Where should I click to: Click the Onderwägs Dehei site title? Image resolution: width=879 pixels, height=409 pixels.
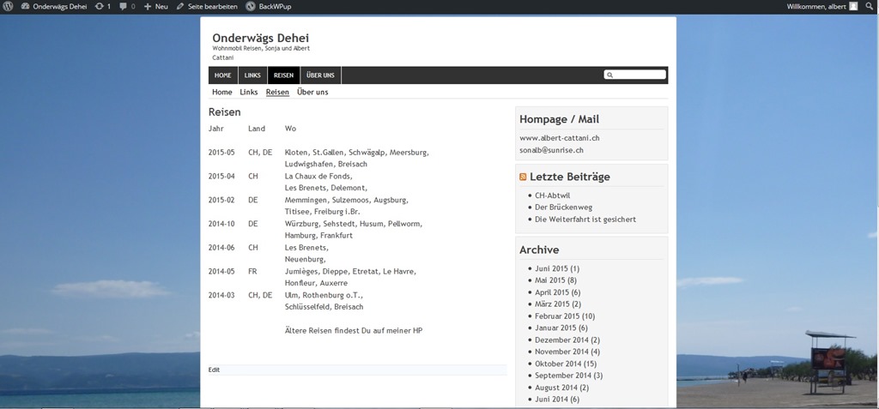coord(260,38)
